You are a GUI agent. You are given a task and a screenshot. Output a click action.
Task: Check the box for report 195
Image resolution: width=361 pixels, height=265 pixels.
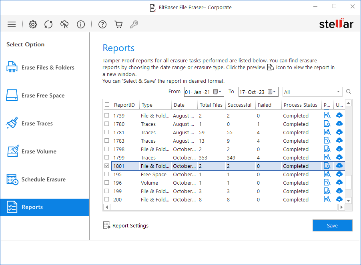(x=106, y=174)
